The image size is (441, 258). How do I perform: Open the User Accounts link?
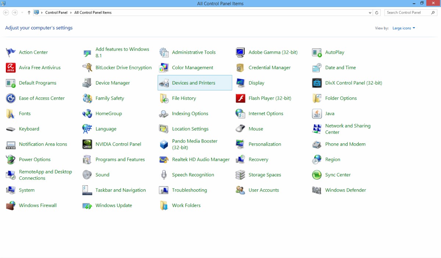click(263, 190)
